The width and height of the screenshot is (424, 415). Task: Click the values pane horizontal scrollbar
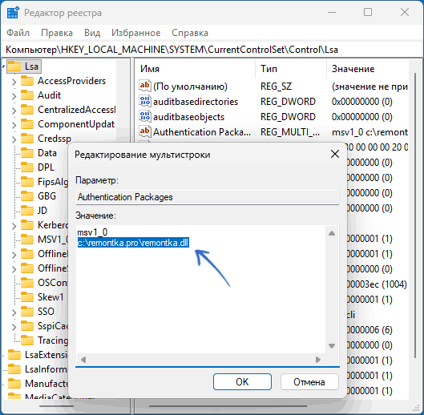click(x=228, y=406)
